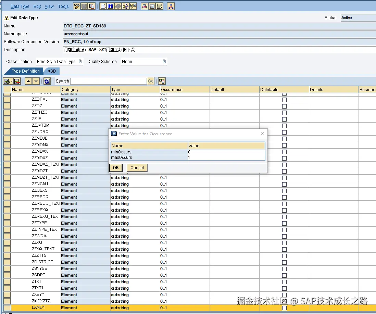Click the compare versions icon in the toolbar
The width and height of the screenshot is (376, 314).
pos(133,6)
